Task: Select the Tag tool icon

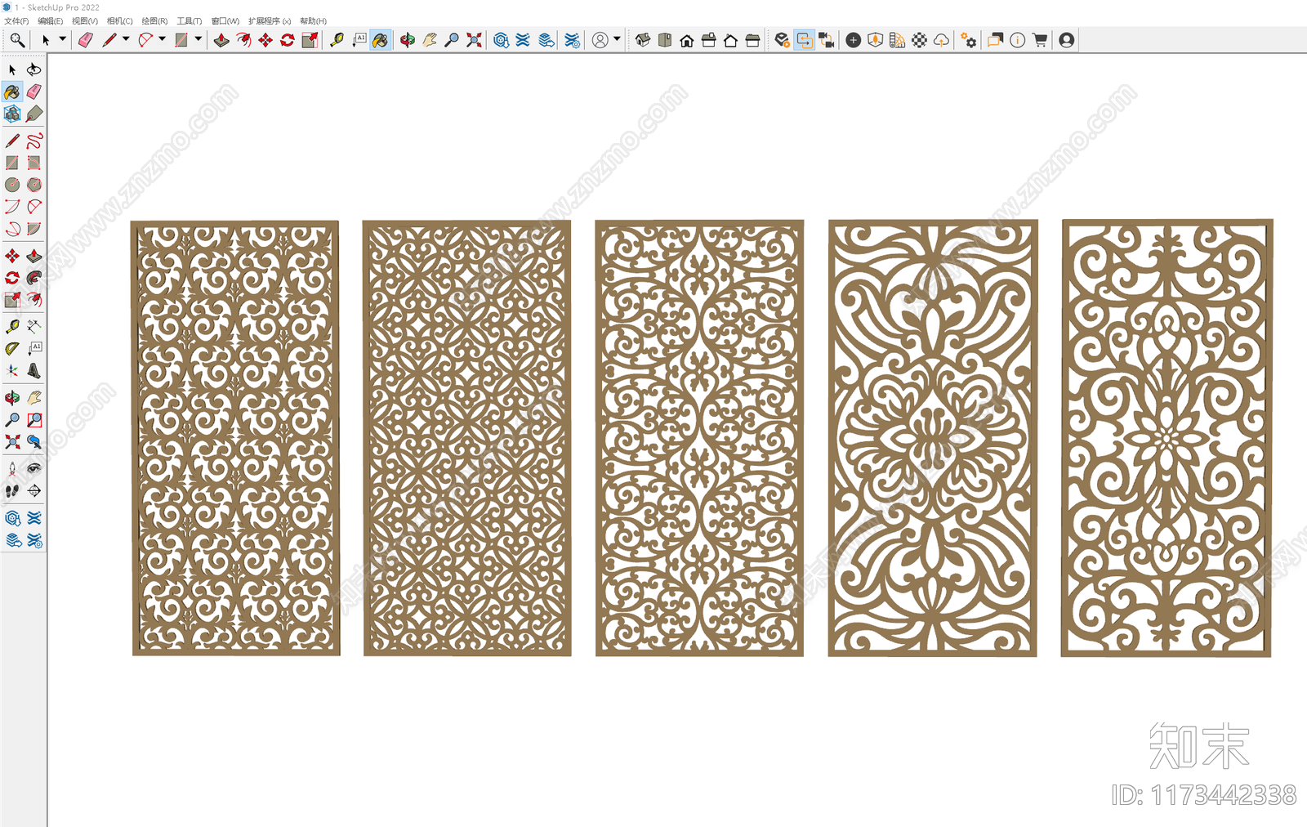Action: [33, 114]
